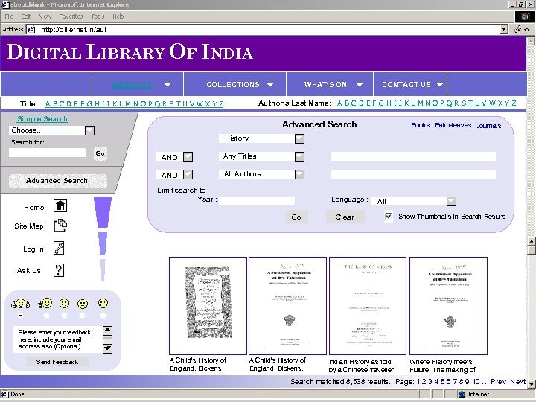
Task: Expand the address bar history dropdown
Action: (x=503, y=29)
